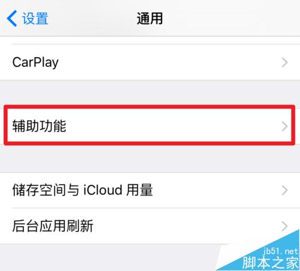Expand the iCloud 用量 row chevron
Viewport: 300px width, 271px height.
pos(284,190)
